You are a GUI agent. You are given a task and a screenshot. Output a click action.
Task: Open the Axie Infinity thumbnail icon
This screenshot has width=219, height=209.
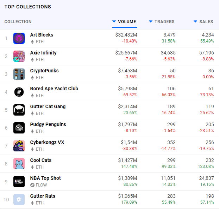point(19,56)
